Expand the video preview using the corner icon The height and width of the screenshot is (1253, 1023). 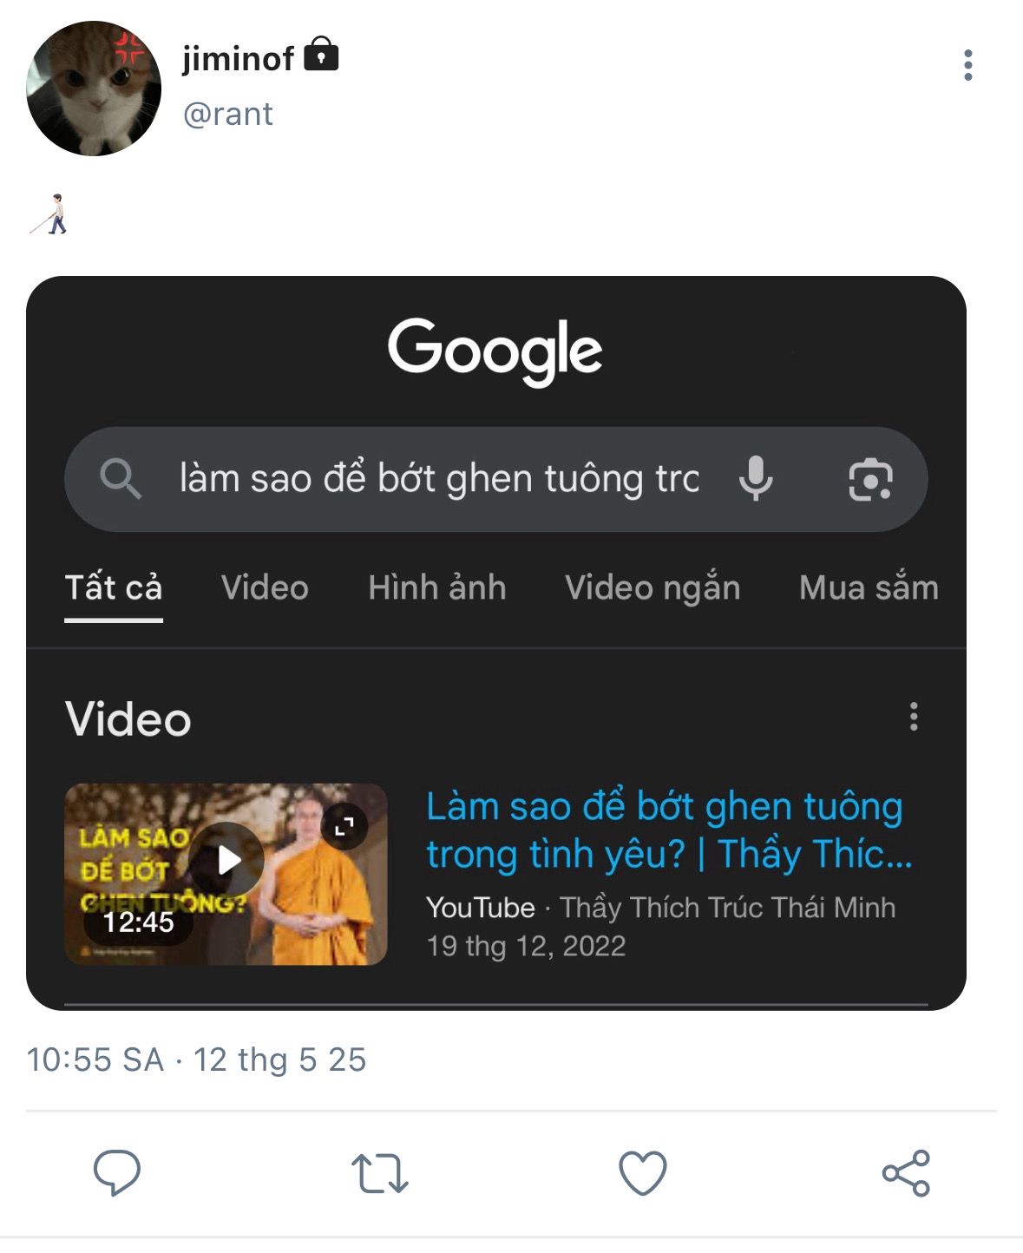coord(344,826)
